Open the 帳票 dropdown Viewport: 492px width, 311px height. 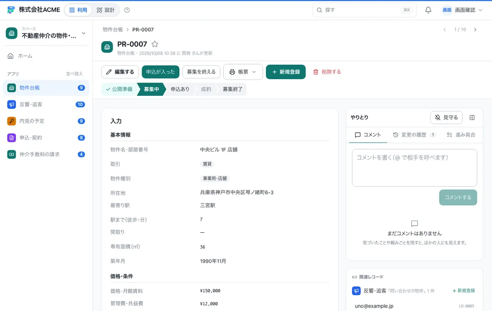(x=243, y=72)
